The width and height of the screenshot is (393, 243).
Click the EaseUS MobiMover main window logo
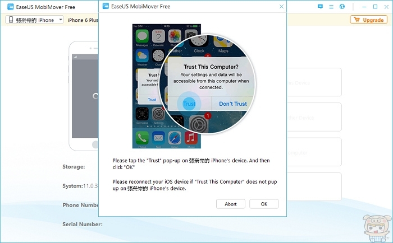point(11,7)
